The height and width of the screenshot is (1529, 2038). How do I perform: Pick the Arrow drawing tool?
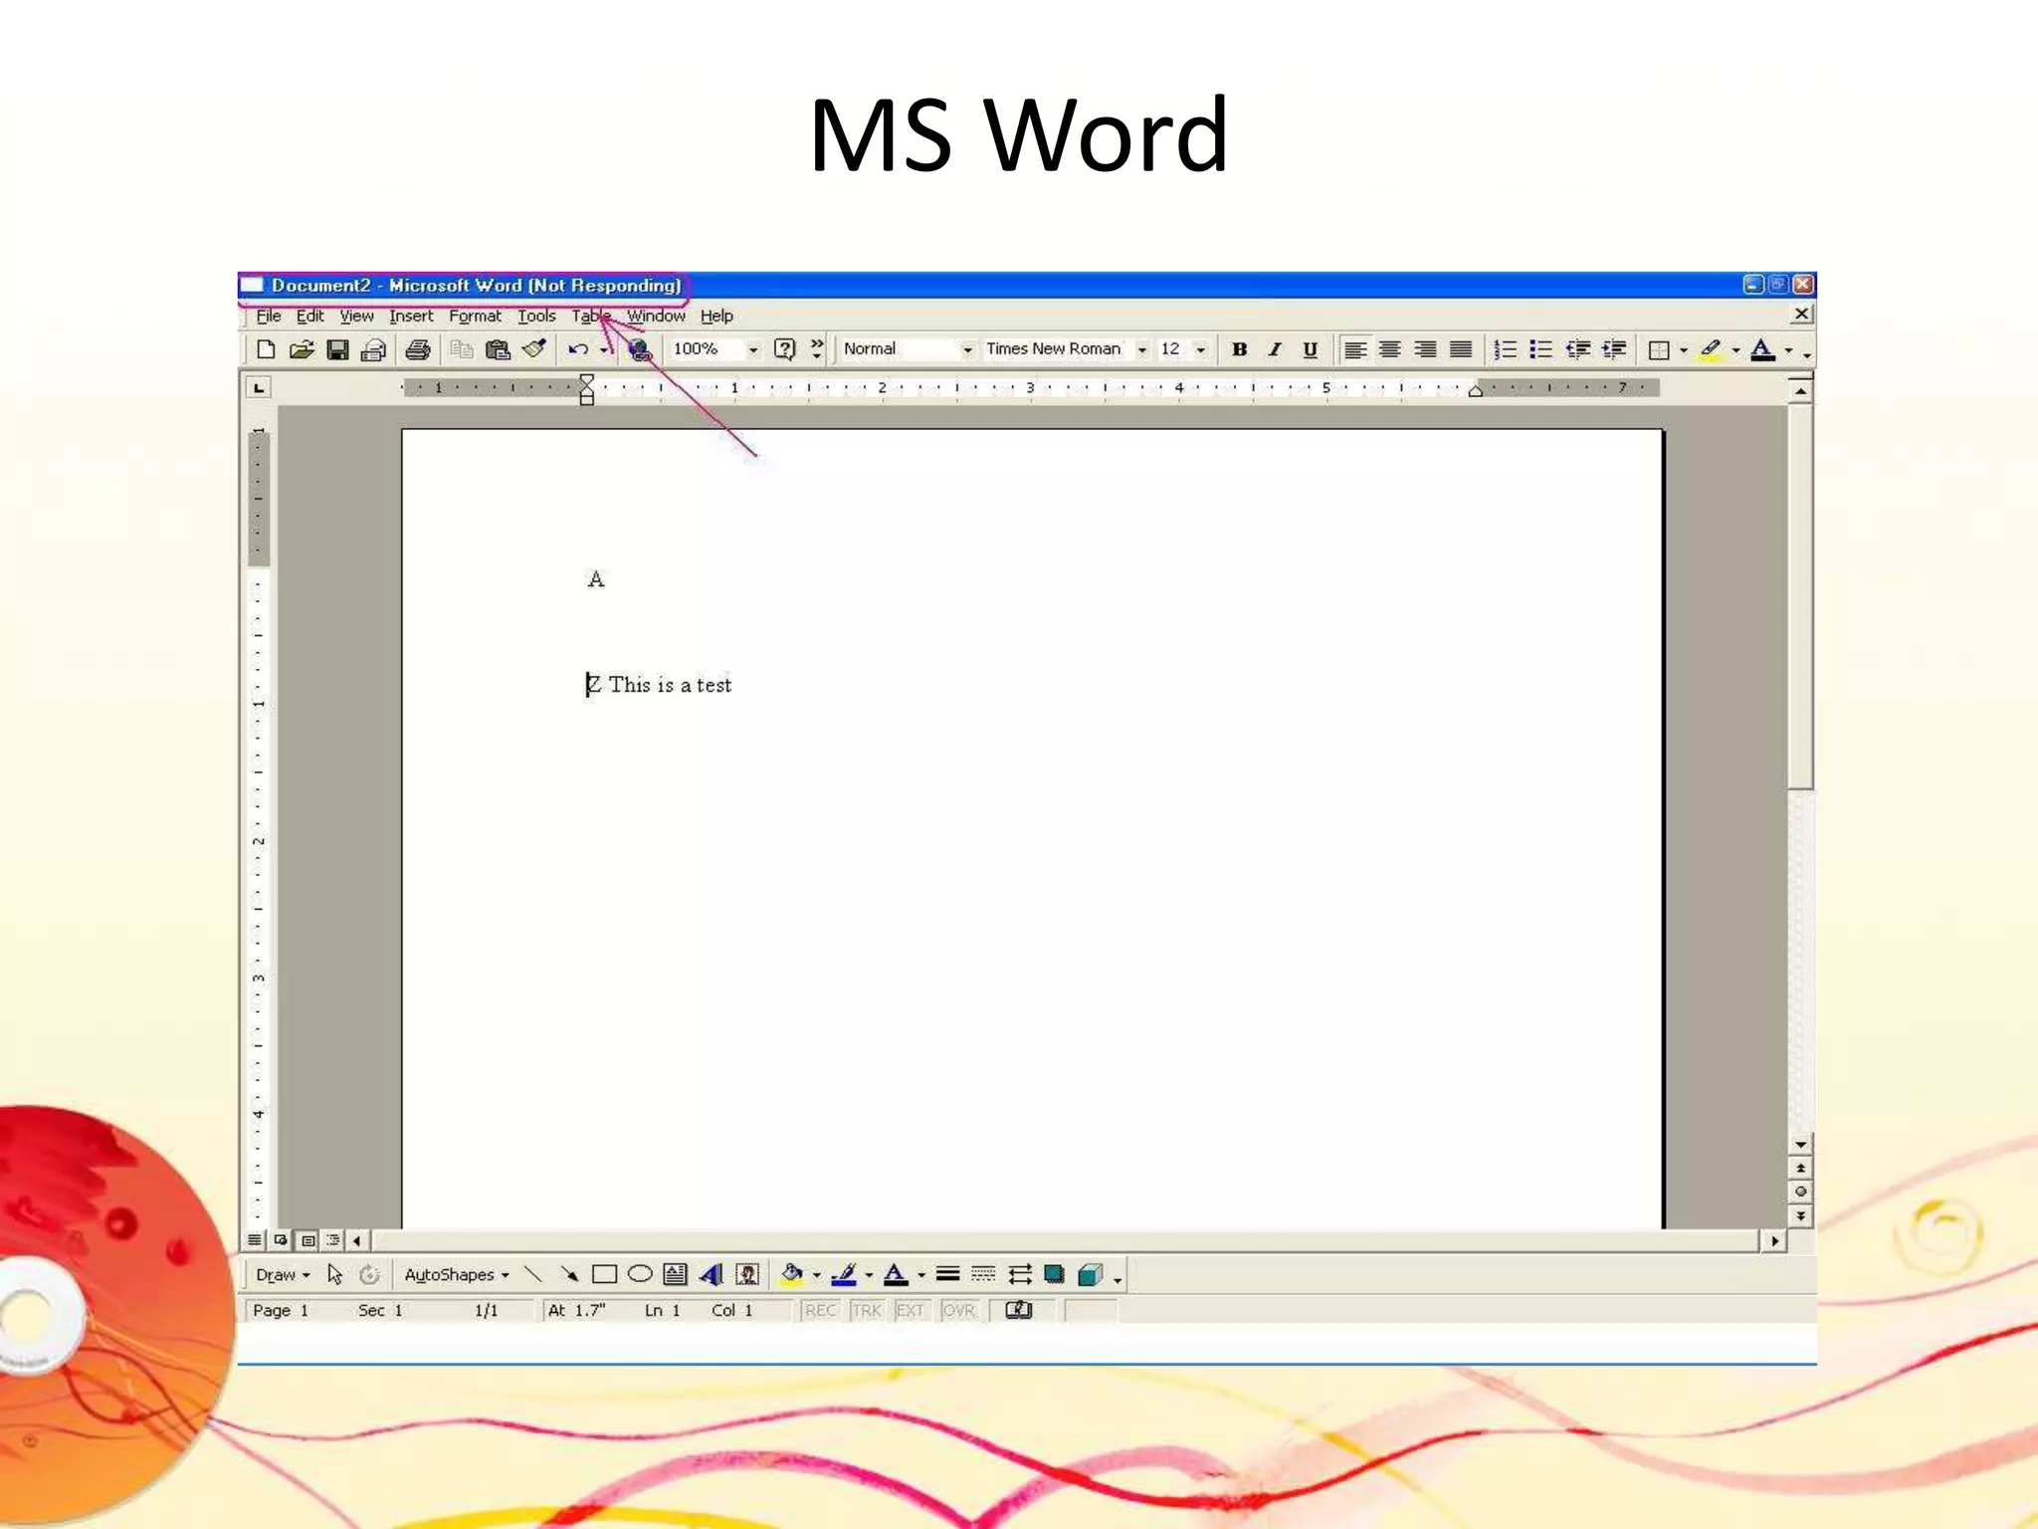pos(569,1274)
